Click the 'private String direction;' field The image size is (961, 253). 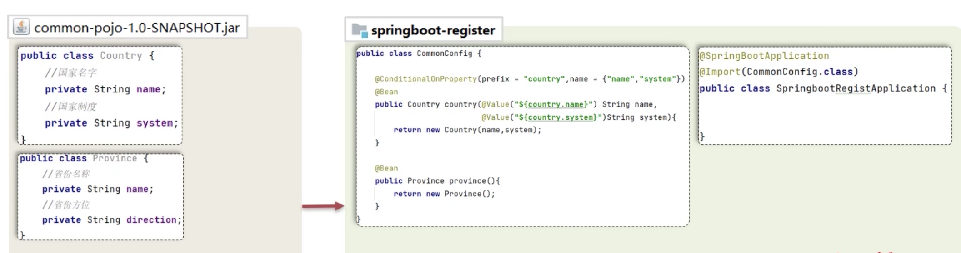pos(112,220)
